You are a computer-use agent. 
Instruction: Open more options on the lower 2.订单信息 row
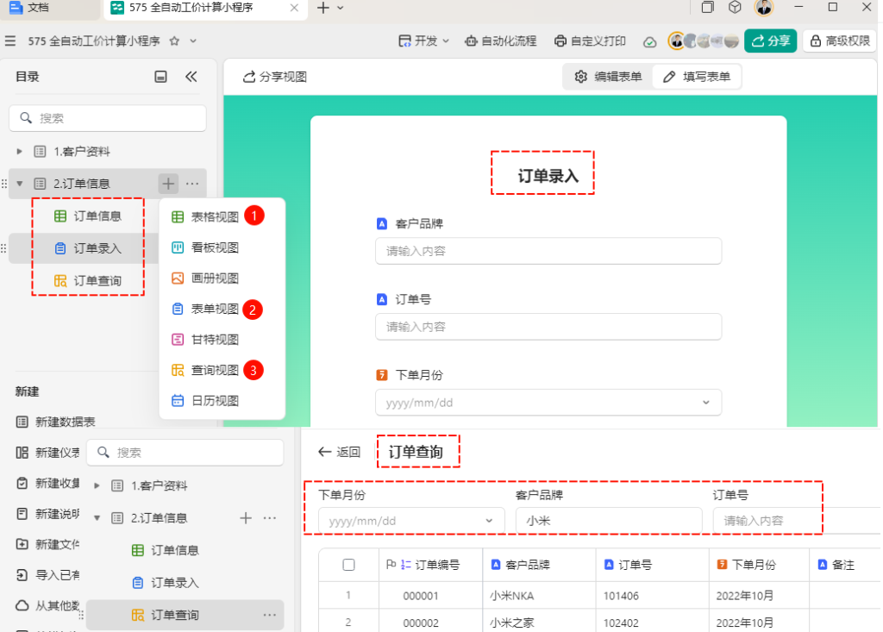[x=270, y=518]
